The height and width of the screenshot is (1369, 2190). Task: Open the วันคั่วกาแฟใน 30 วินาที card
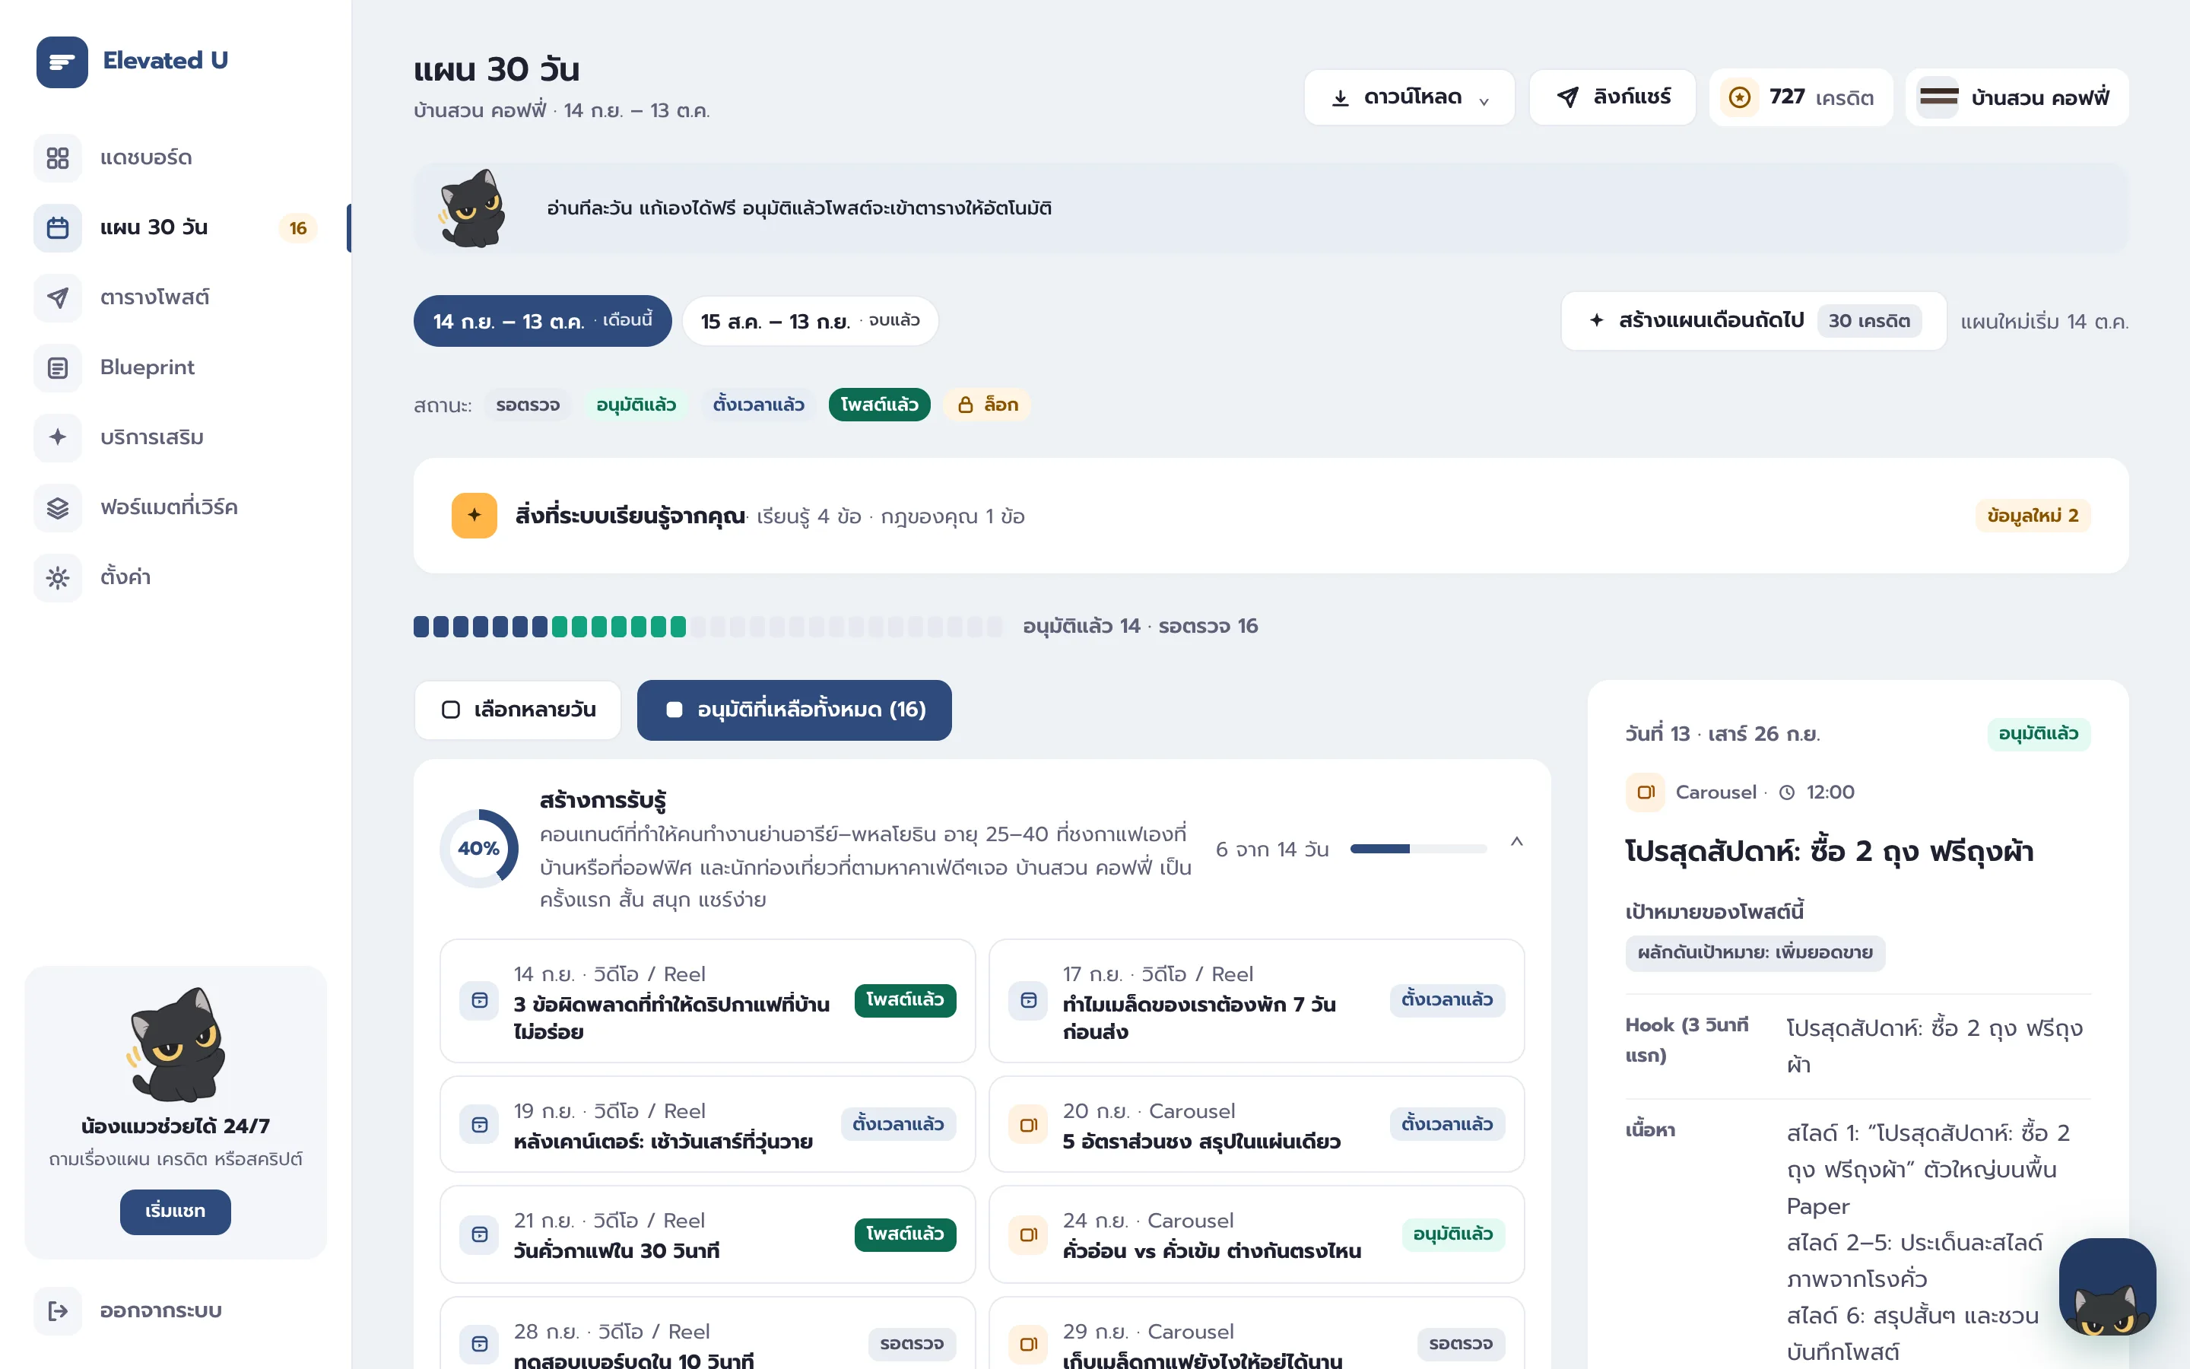708,1234
